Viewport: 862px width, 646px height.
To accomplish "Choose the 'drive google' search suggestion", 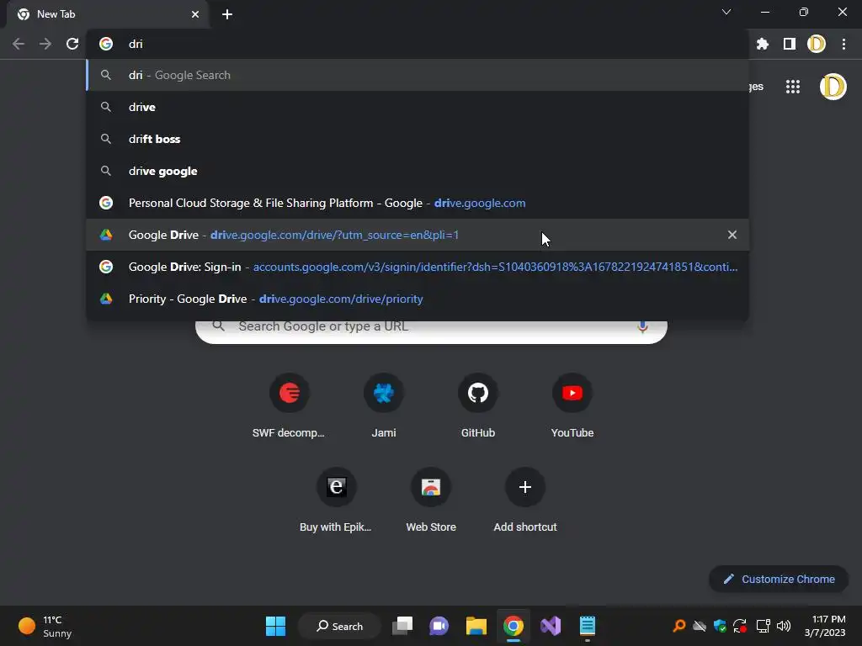I will point(418,171).
